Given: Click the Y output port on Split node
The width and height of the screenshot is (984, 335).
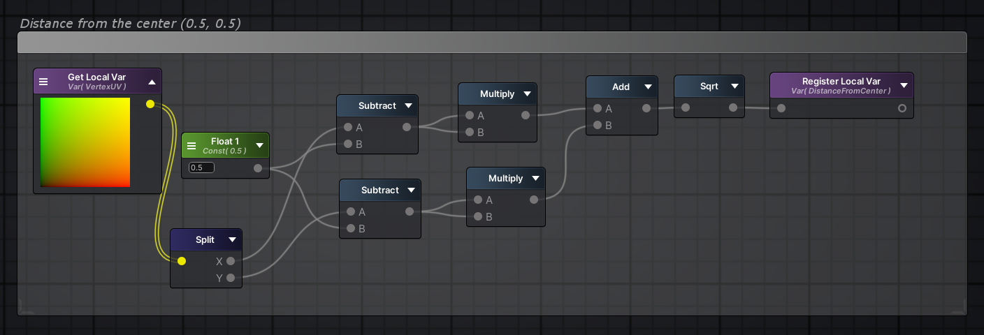Looking at the screenshot, I should point(231,278).
